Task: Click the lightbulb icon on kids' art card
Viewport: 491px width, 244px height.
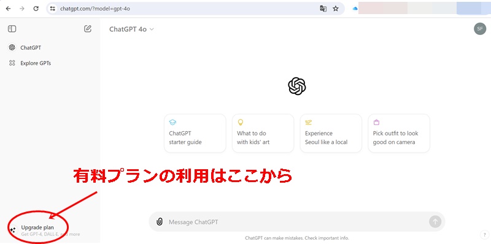Action: pos(241,123)
